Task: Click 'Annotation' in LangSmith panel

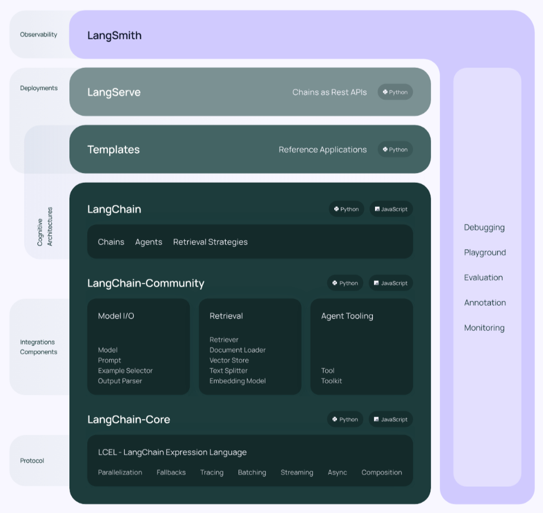Action: coord(485,303)
